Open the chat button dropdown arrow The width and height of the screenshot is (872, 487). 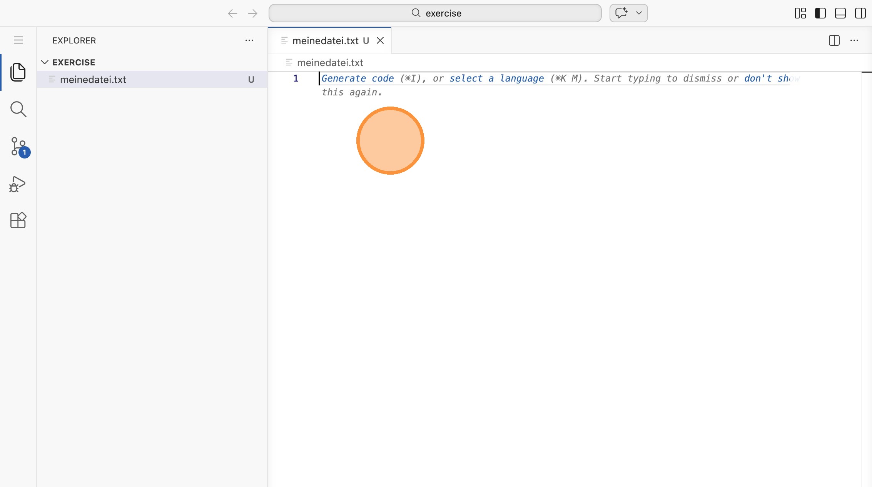639,13
